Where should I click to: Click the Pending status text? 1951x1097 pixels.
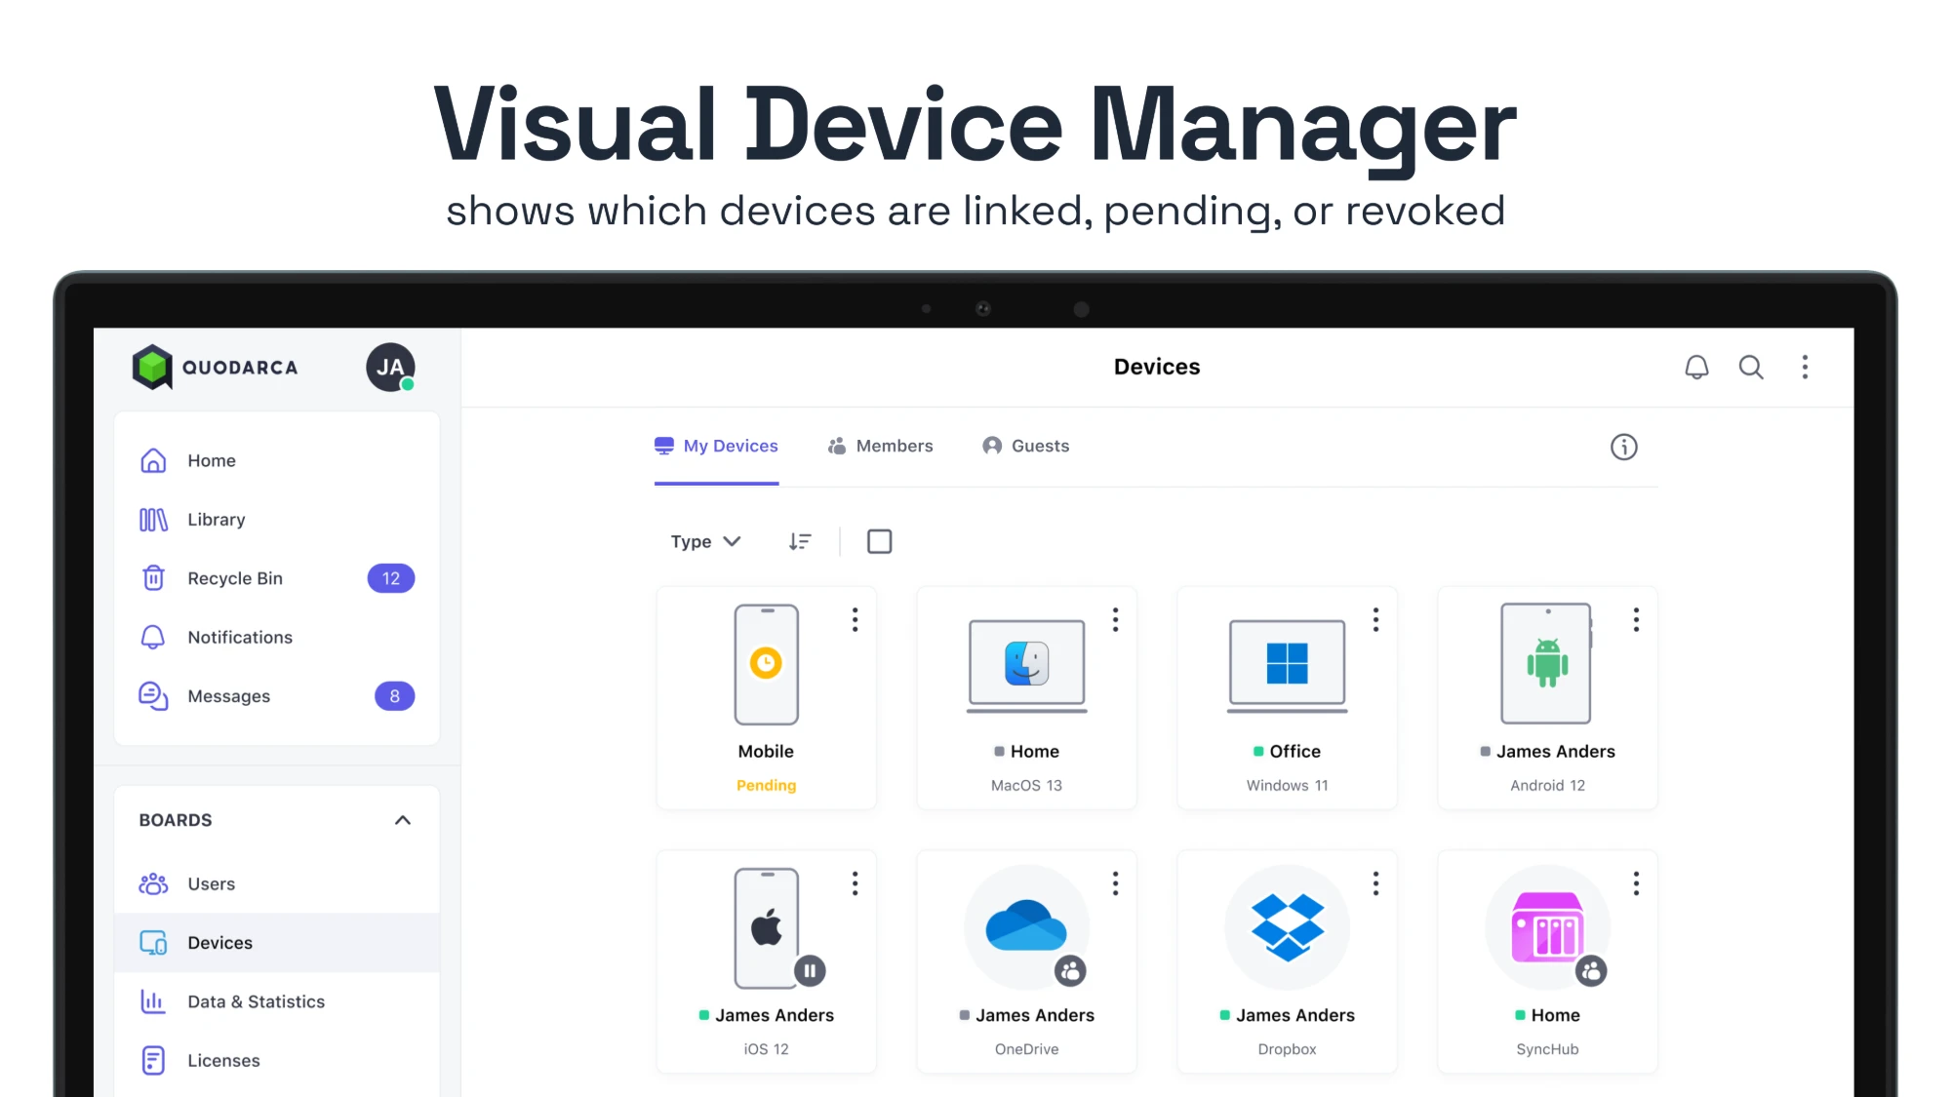click(766, 786)
